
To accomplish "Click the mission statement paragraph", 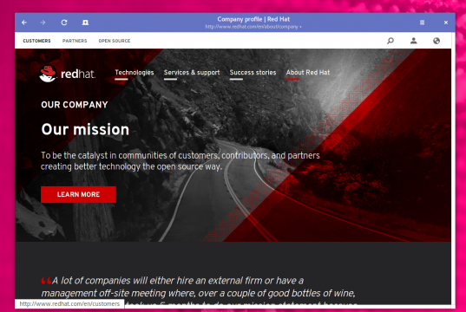I will click(180, 161).
